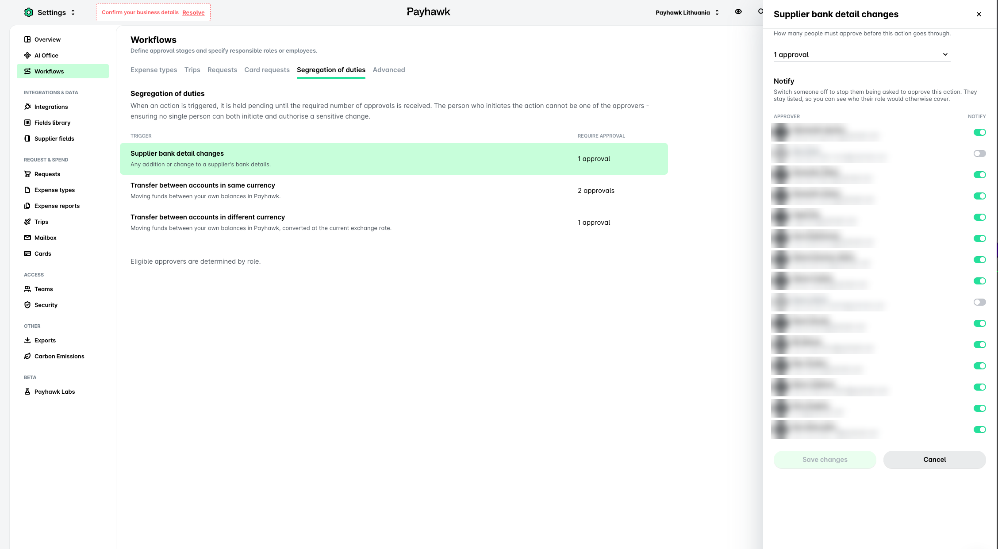
Task: Open Overview via its sidebar icon
Action: [x=27, y=39]
